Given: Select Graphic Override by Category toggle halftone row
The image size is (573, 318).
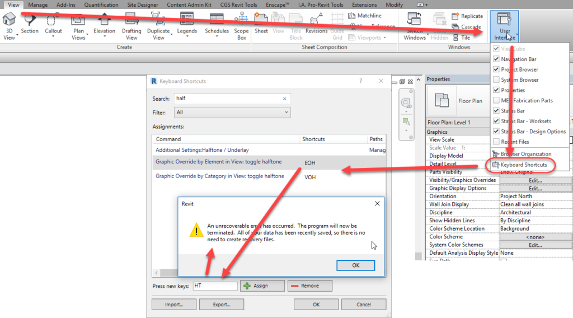Looking at the screenshot, I should 269,176.
